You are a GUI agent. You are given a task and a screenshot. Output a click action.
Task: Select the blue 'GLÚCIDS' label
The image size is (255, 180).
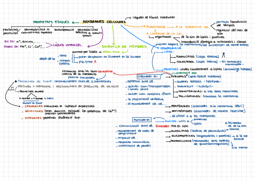click(171, 121)
